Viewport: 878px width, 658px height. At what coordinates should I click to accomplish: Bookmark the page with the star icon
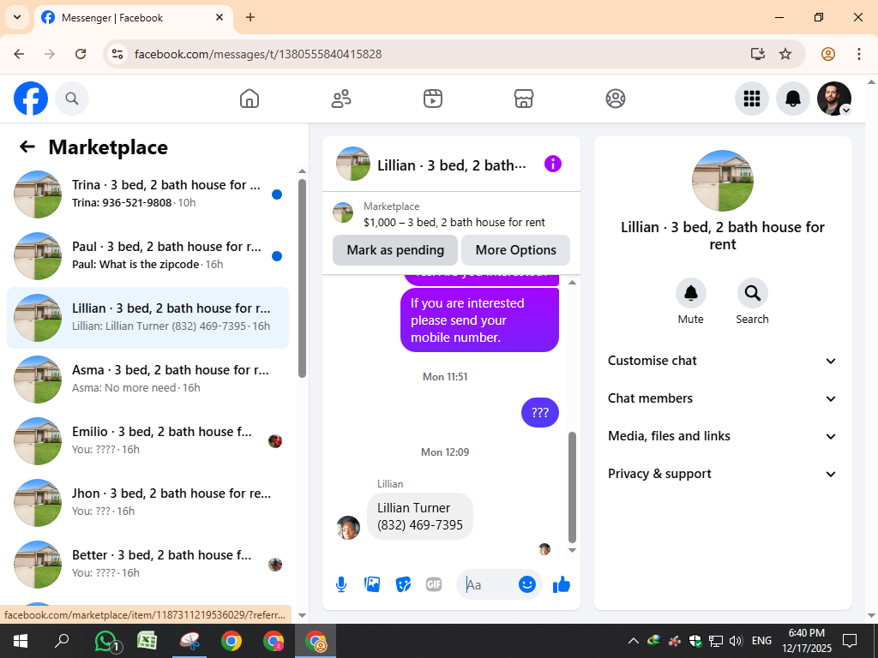coord(785,54)
